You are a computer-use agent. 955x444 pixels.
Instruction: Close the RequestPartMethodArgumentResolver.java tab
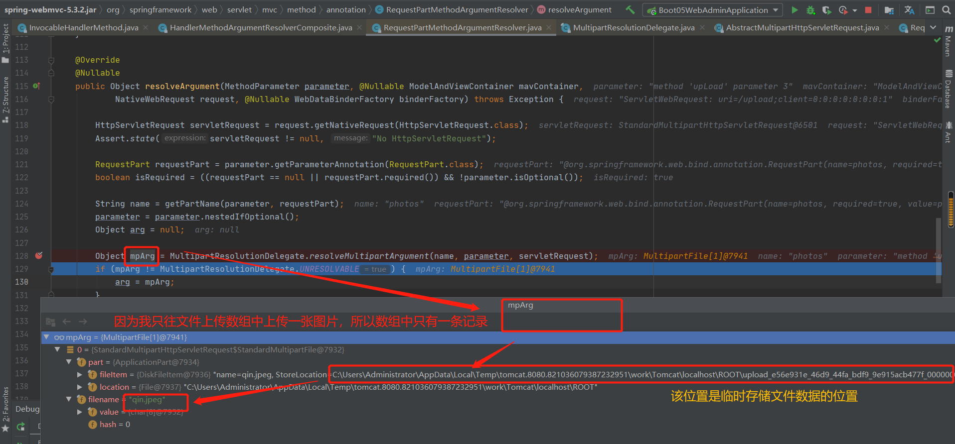[x=549, y=27]
